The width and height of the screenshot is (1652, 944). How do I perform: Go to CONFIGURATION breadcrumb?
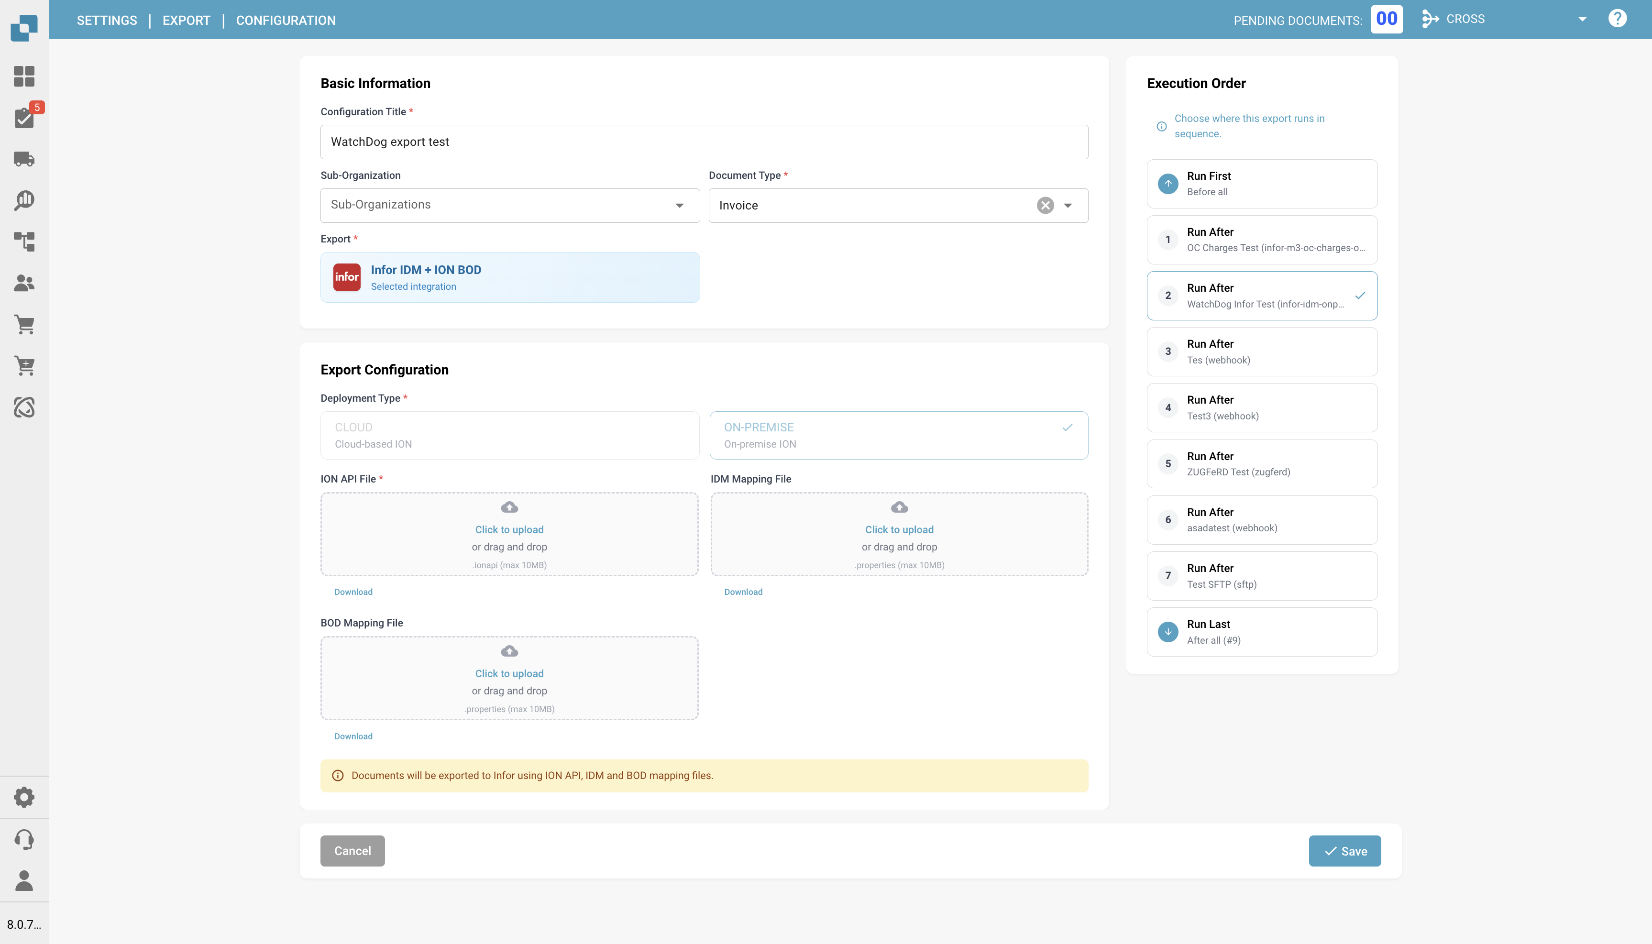pyautogui.click(x=286, y=20)
